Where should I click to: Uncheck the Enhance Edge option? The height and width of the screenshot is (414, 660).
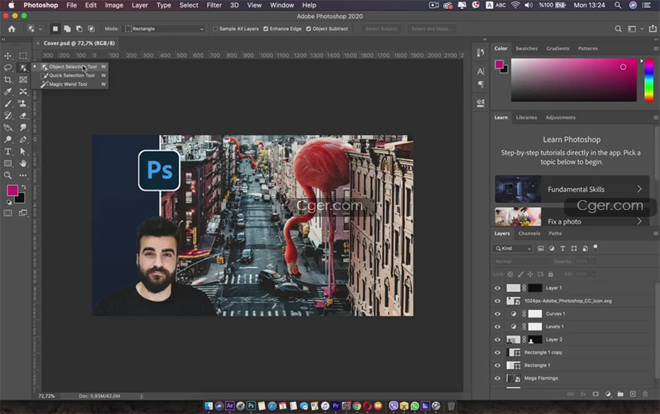(x=265, y=28)
